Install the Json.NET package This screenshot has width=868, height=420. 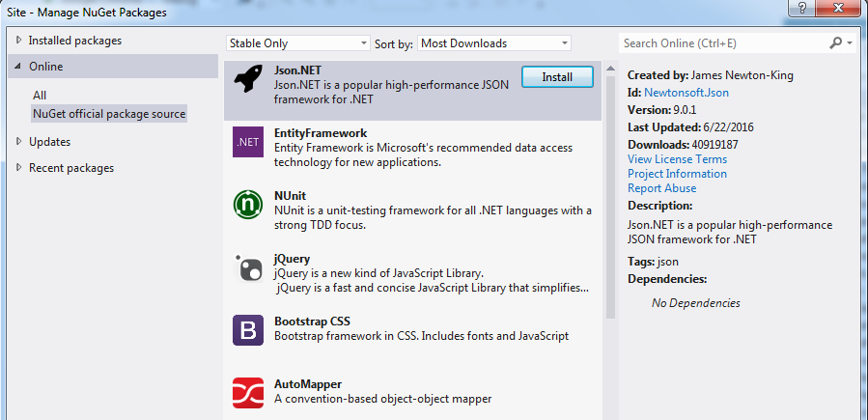[x=557, y=77]
